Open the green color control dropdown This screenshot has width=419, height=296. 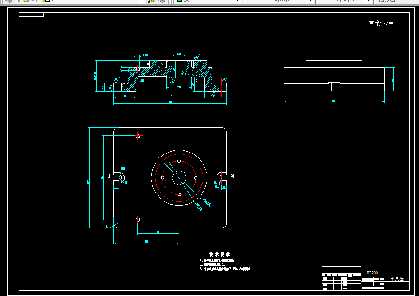[x=237, y=1]
